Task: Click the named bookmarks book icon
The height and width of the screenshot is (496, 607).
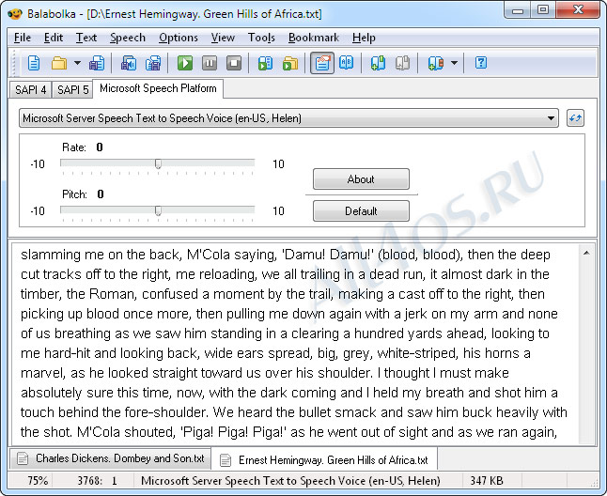Action: [435, 63]
